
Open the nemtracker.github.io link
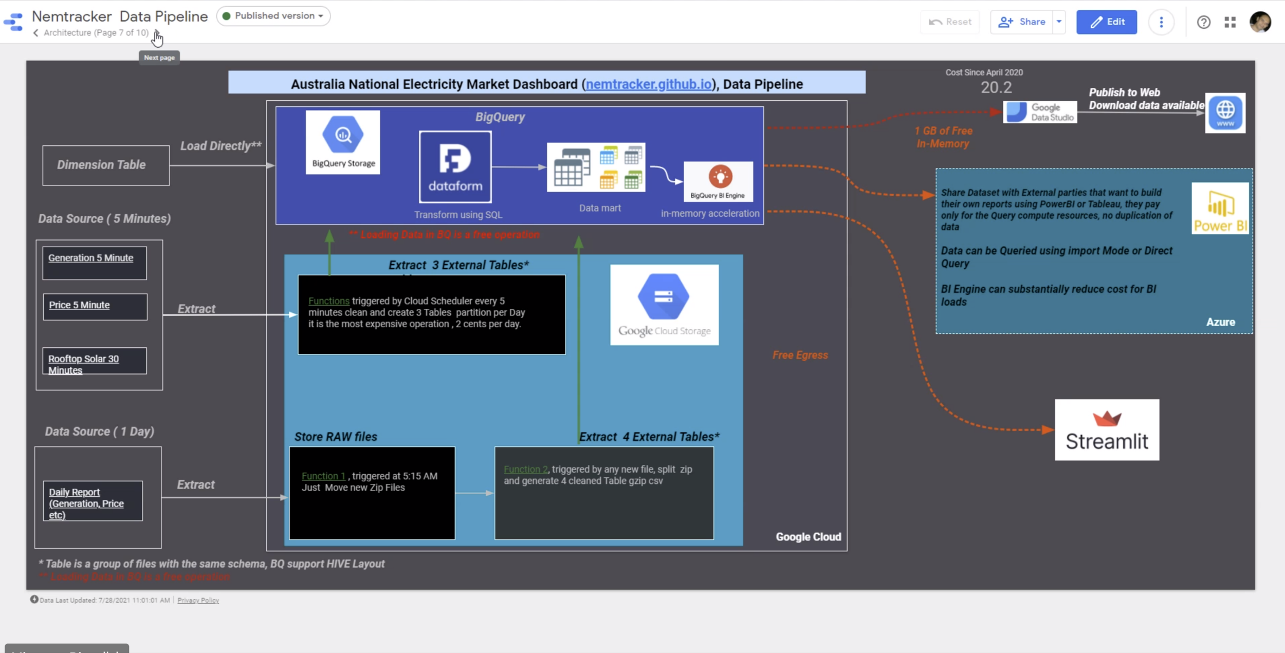click(x=649, y=84)
